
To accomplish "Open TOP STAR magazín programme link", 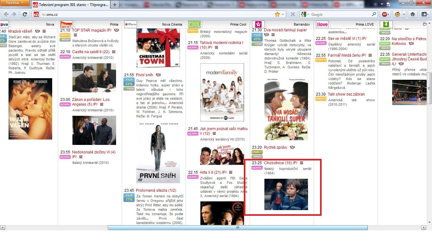I will [x=92, y=30].
